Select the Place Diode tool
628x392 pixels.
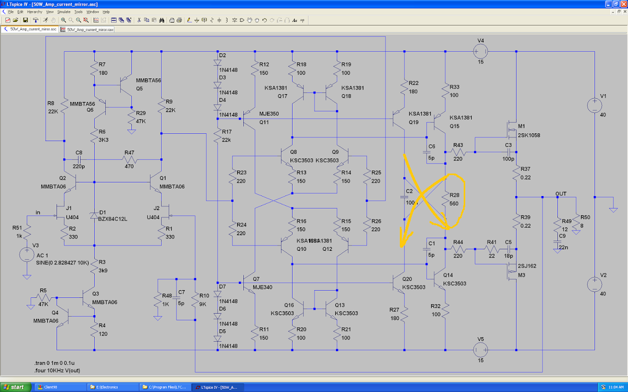click(x=234, y=20)
